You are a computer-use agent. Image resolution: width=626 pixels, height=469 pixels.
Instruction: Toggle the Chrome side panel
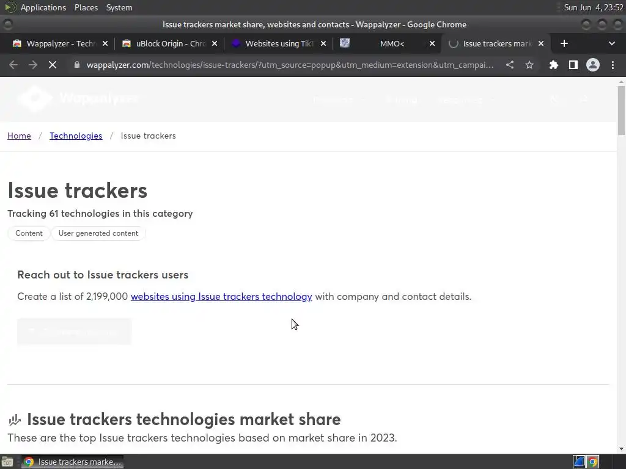click(x=573, y=65)
